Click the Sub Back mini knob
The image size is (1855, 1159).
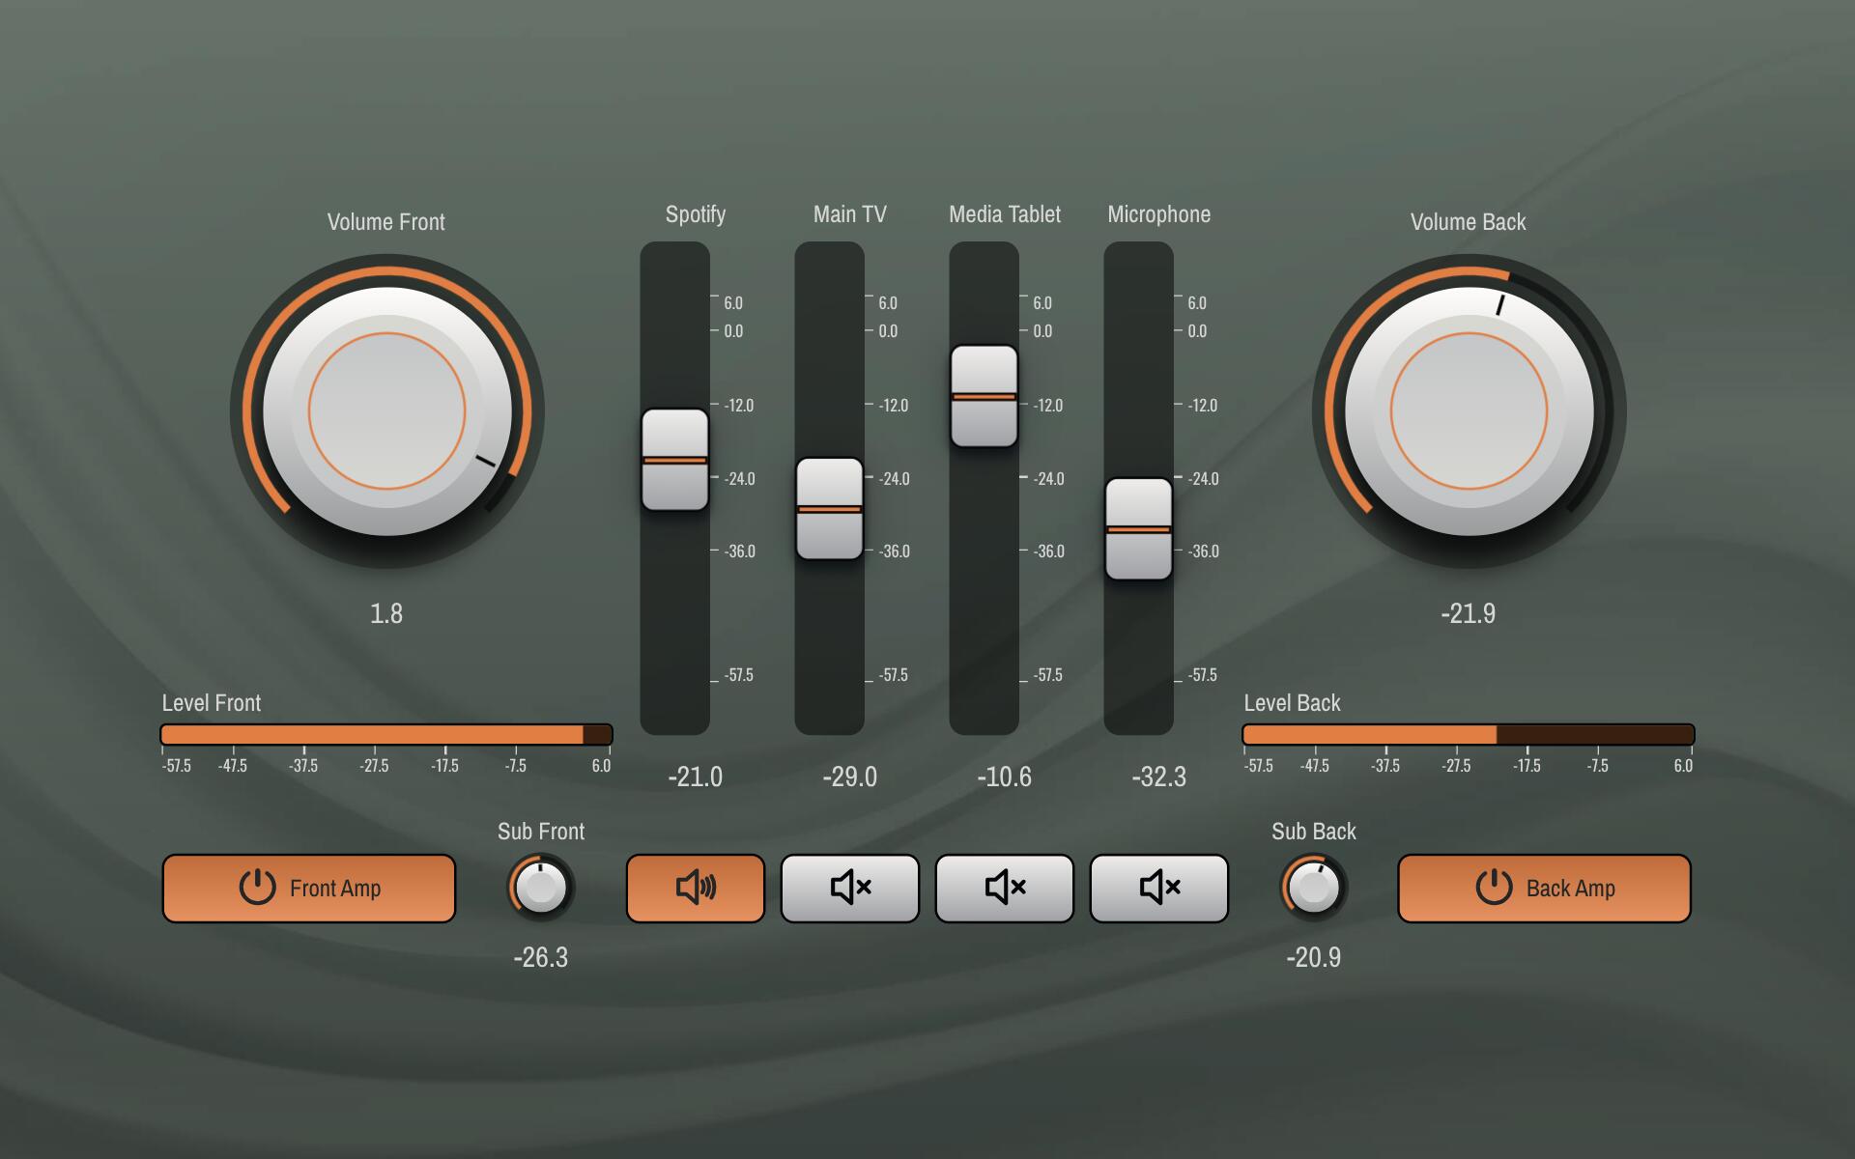tap(1313, 887)
